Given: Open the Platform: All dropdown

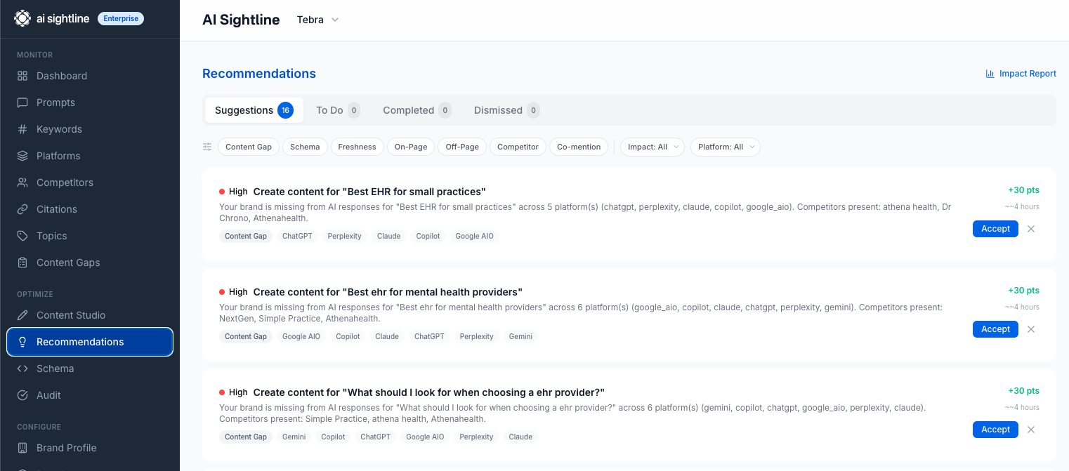Looking at the screenshot, I should [725, 147].
